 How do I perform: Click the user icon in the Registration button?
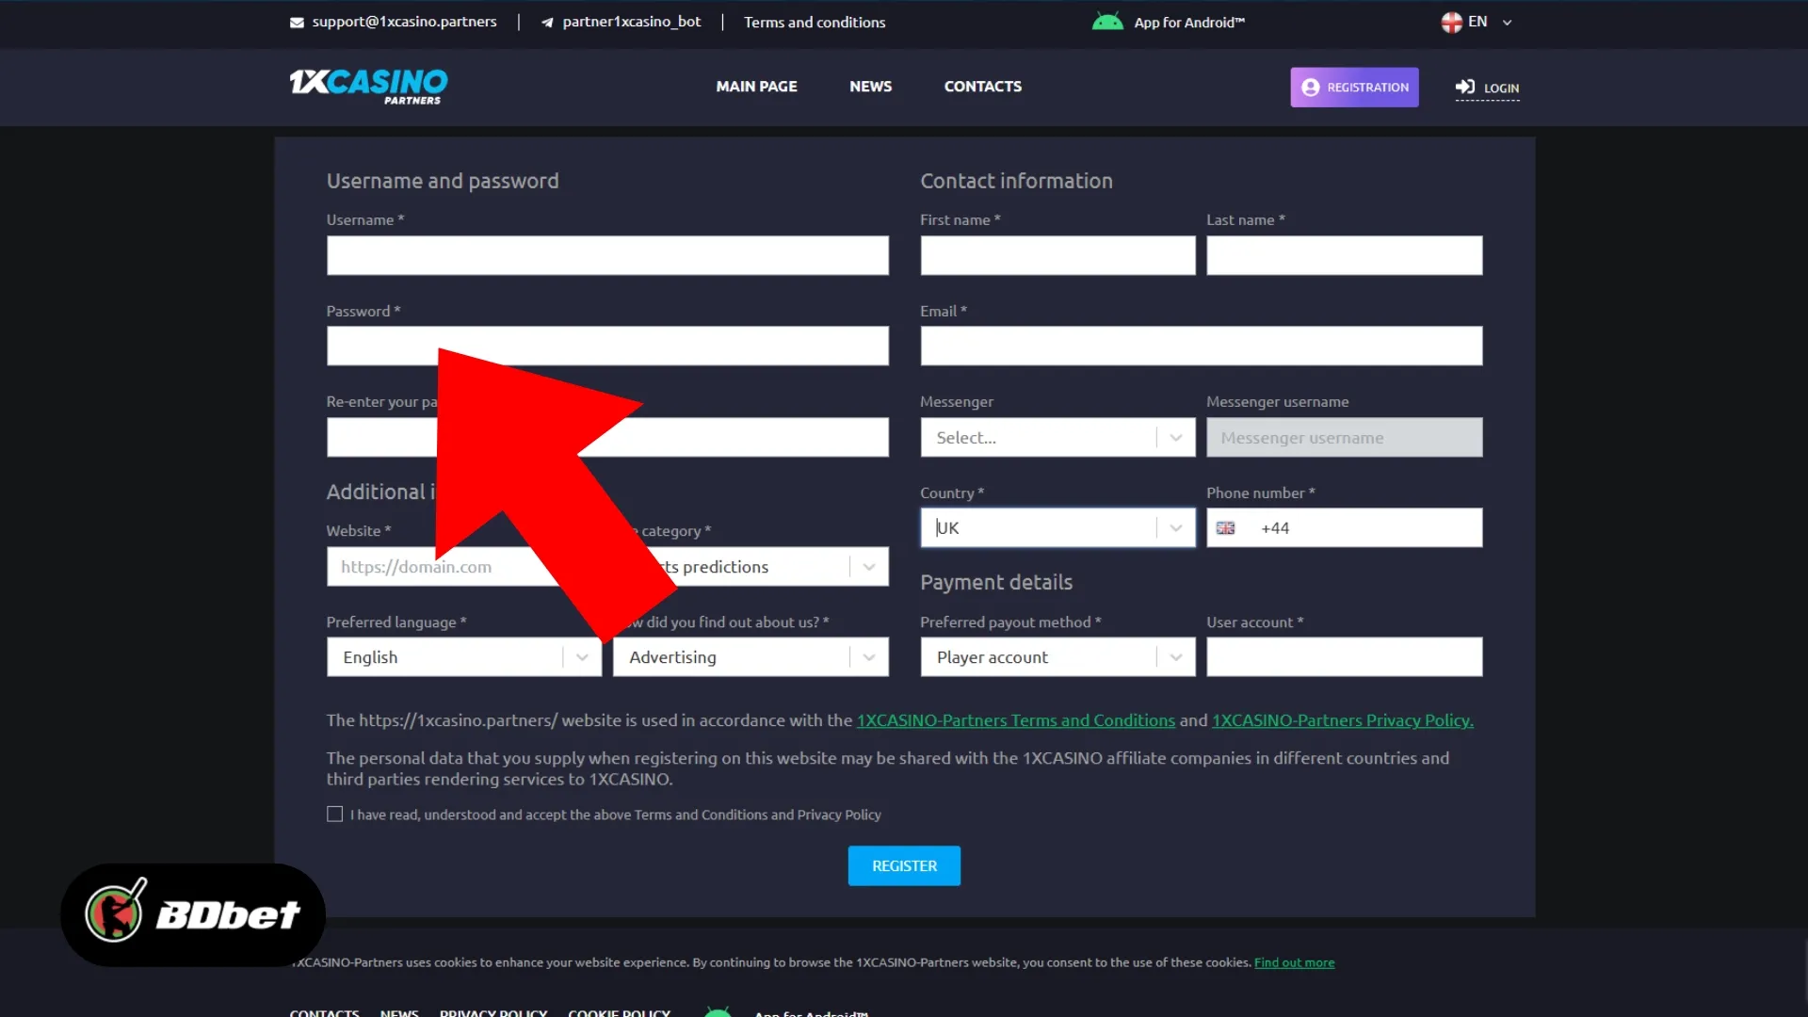tap(1311, 87)
